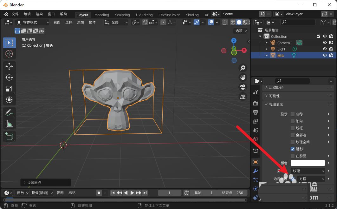Switch viewport to Material Preview shading

(245, 22)
